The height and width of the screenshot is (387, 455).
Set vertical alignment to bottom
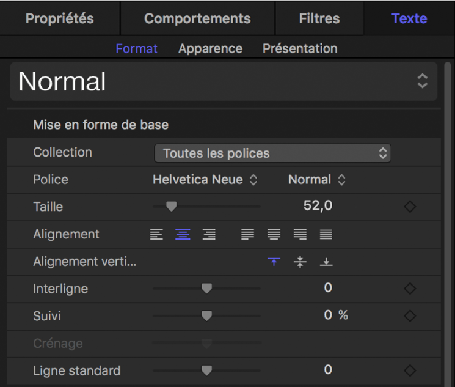(x=326, y=262)
